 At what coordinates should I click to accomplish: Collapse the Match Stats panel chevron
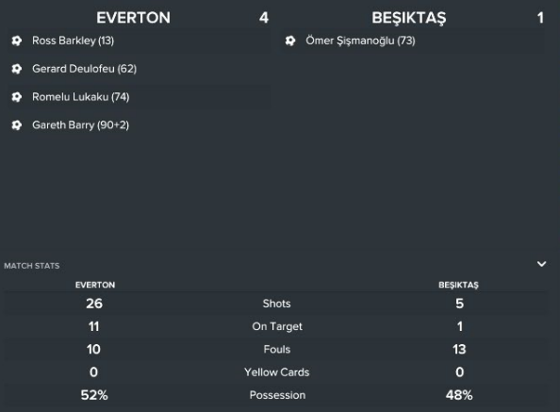point(541,264)
